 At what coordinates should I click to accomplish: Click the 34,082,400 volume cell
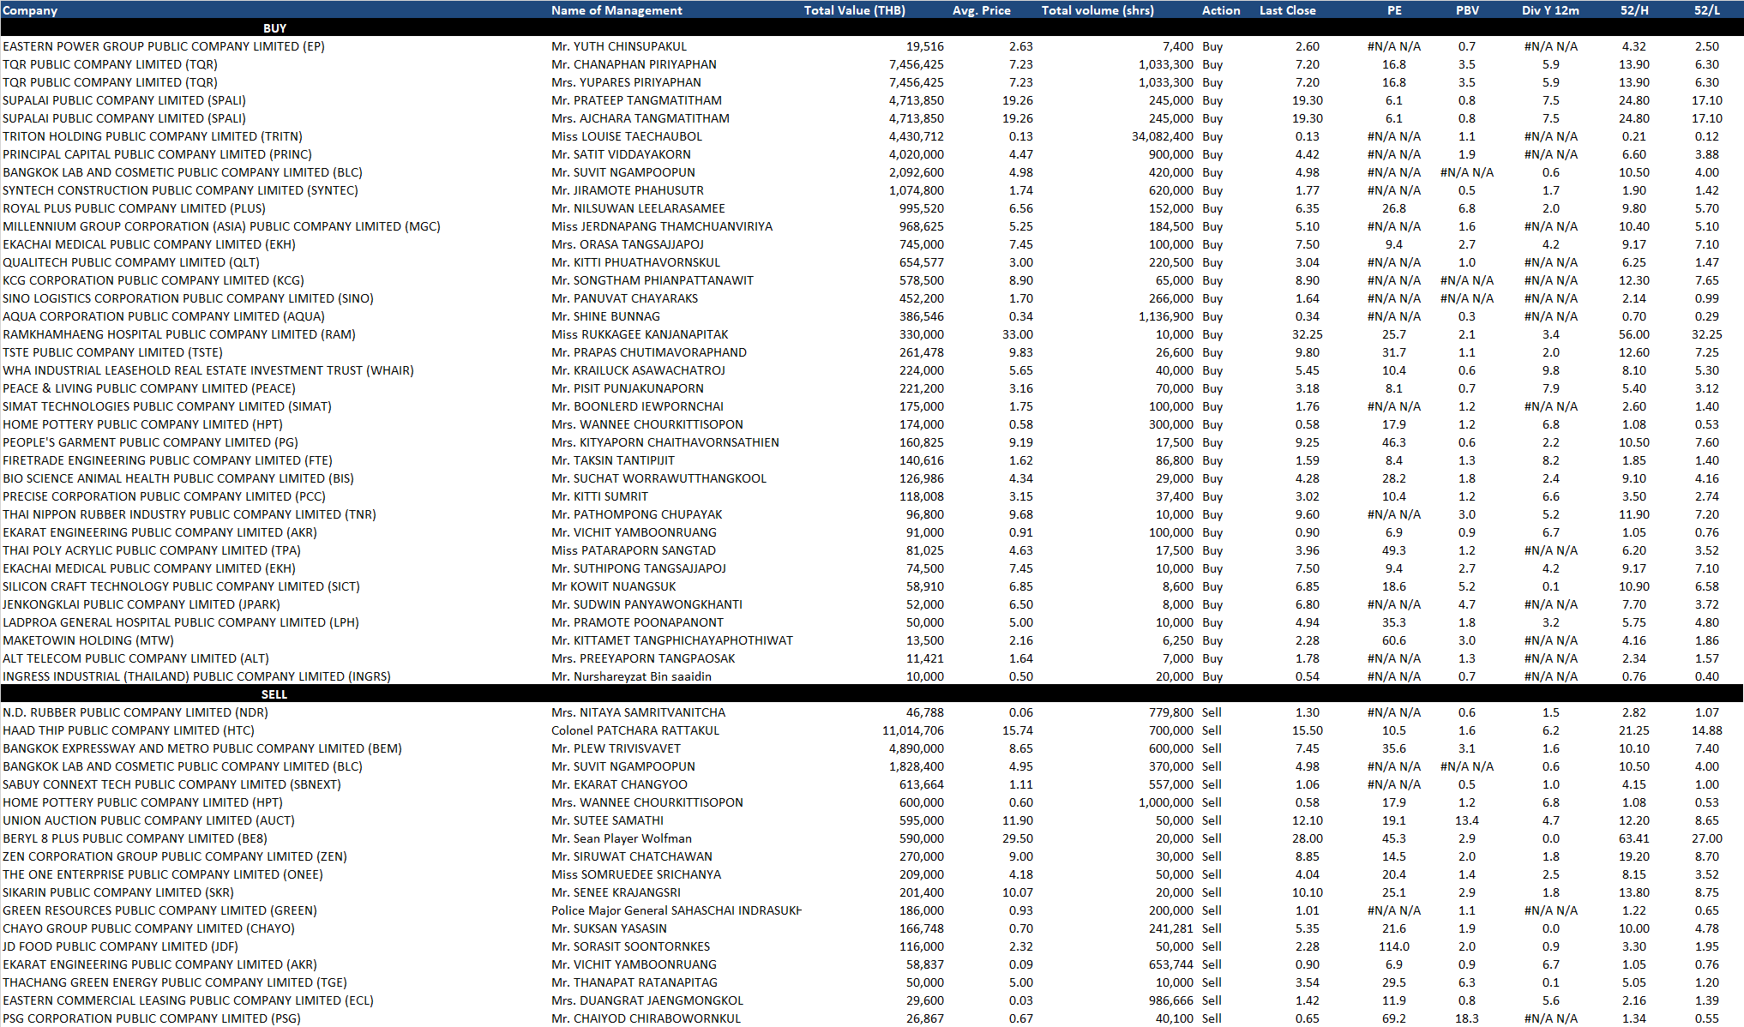tap(1162, 136)
